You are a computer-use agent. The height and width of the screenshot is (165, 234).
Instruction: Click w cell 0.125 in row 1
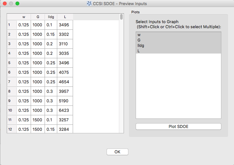[24, 25]
